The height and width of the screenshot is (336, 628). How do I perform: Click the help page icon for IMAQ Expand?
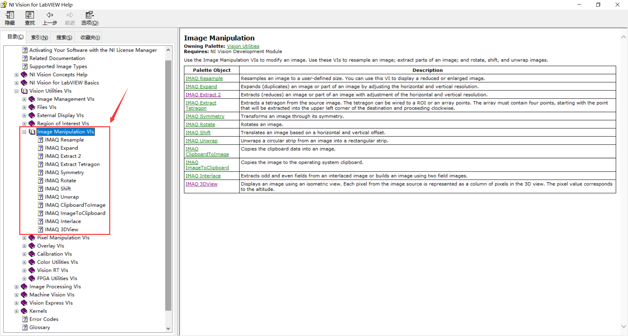coord(41,148)
